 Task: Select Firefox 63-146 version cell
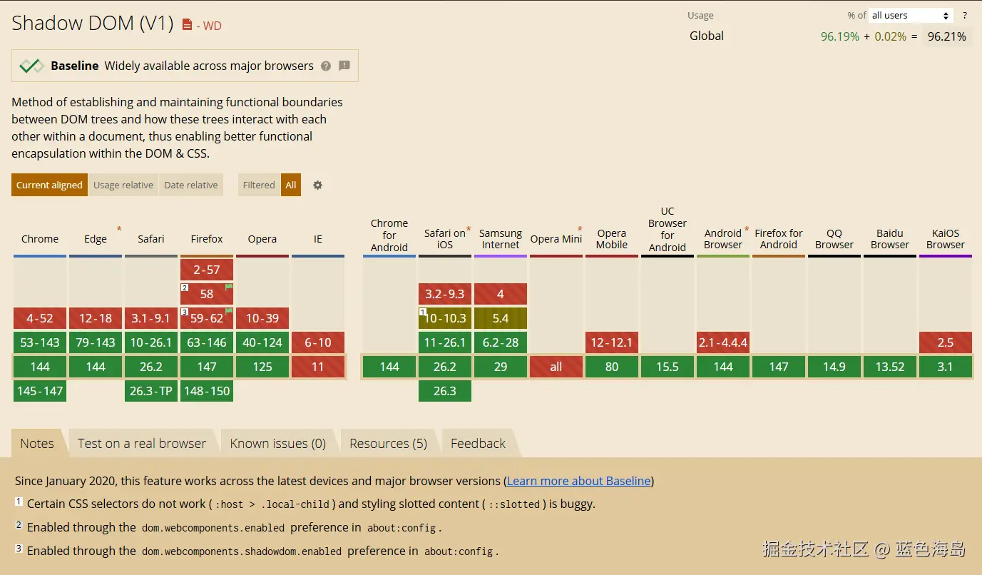point(207,342)
